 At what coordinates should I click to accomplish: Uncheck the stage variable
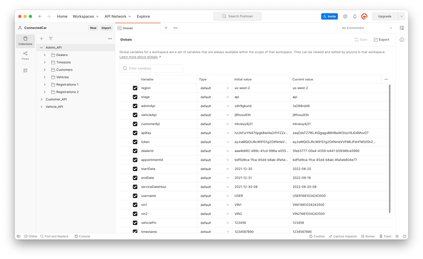click(x=135, y=97)
